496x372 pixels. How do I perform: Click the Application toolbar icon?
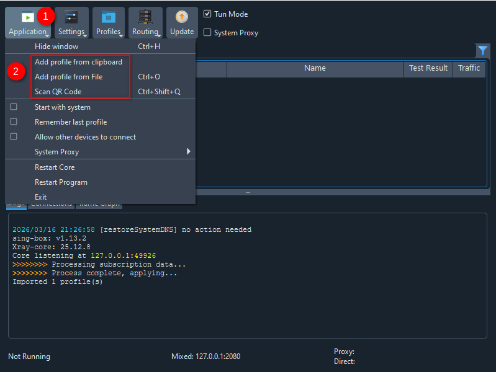(x=27, y=17)
